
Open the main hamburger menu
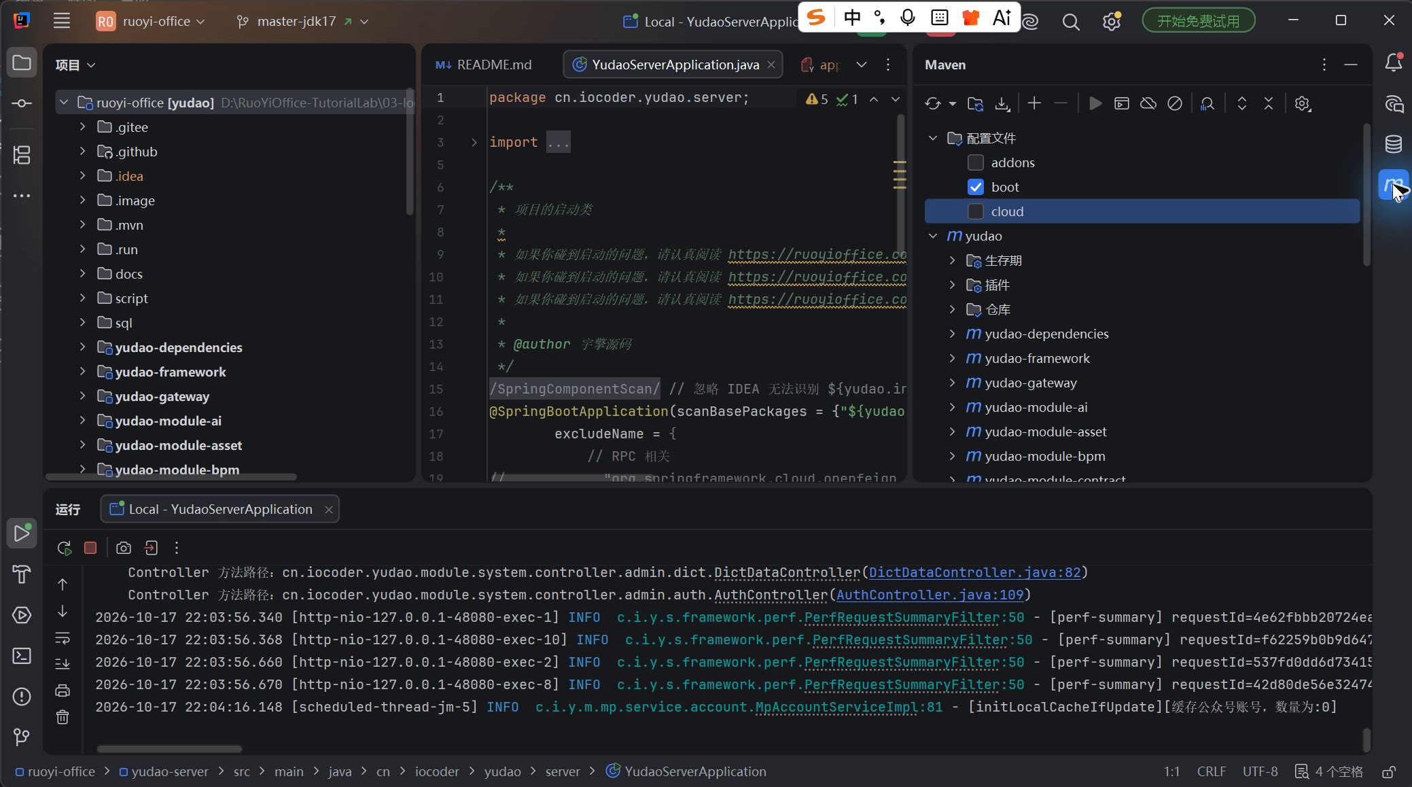point(62,21)
